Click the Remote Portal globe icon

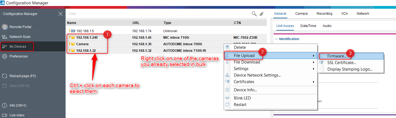[5, 27]
